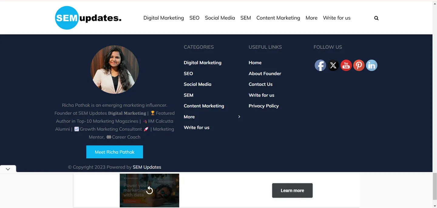
Task: Open SEO in the top navigation
Action: point(194,18)
